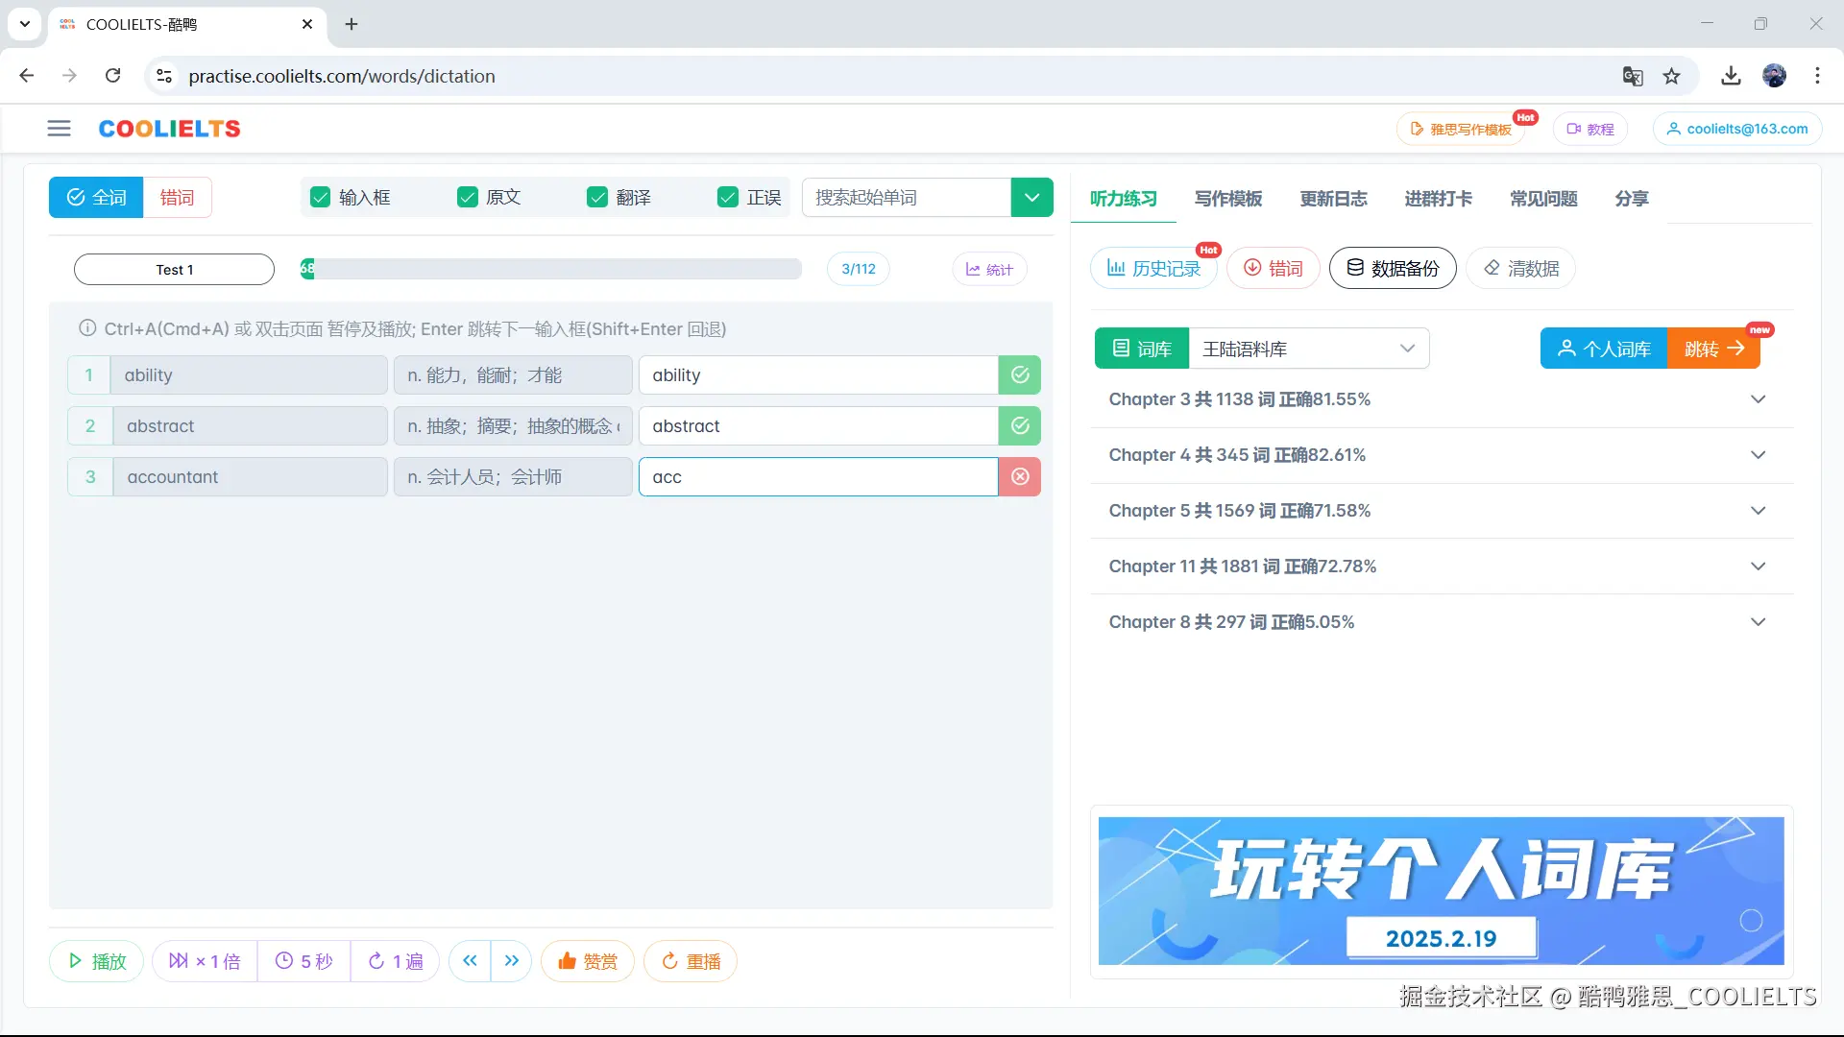
Task: Switch to the 写作模板 tab
Action: pyautogui.click(x=1227, y=199)
